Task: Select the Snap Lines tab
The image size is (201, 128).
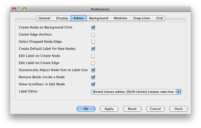Action: [x=142, y=18]
